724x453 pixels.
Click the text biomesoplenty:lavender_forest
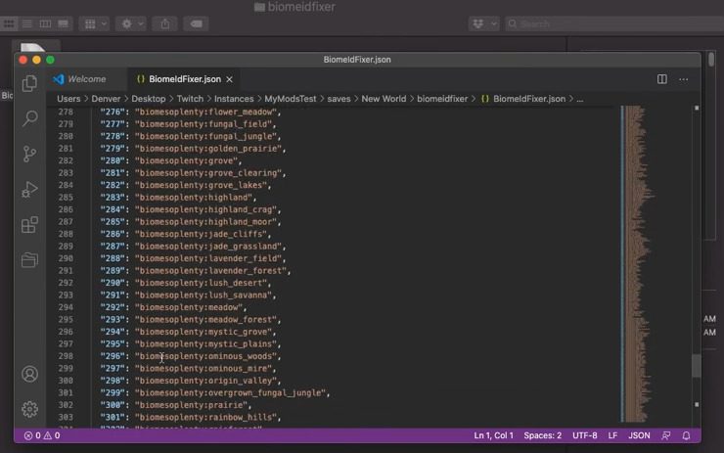[x=212, y=271]
